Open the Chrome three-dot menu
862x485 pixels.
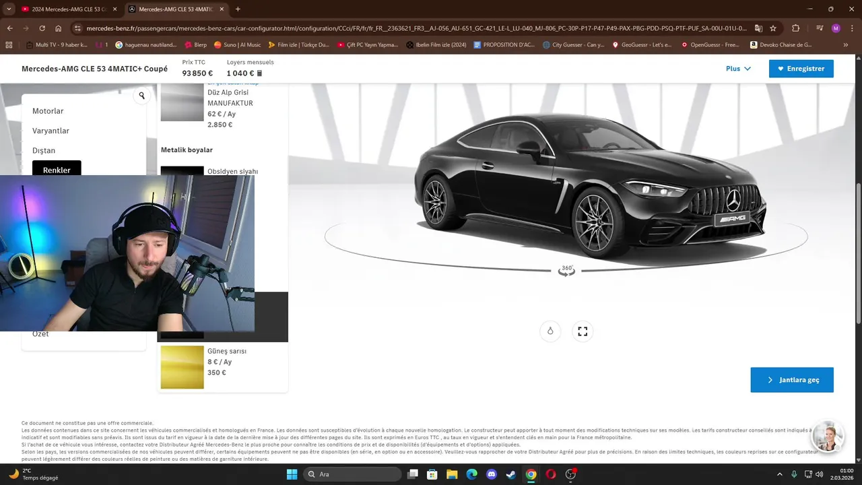tap(851, 28)
